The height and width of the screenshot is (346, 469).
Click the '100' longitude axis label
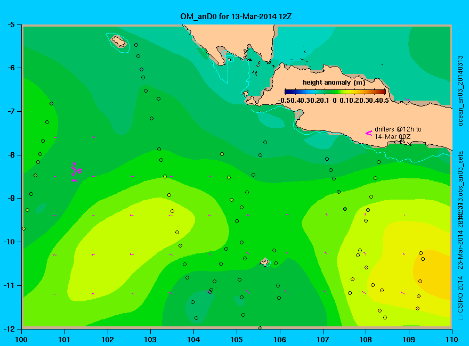pyautogui.click(x=21, y=340)
